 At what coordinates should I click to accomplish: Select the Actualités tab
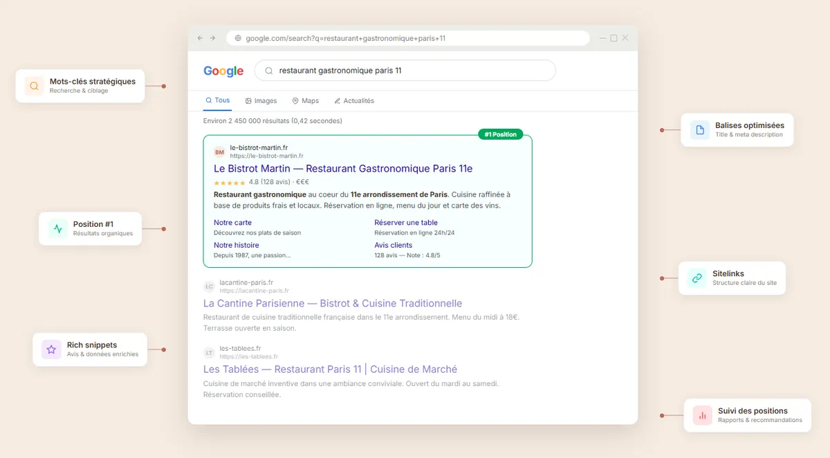click(353, 101)
